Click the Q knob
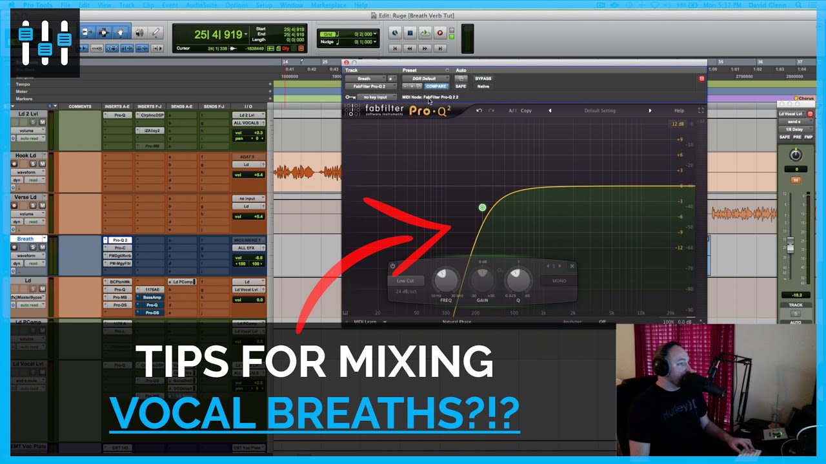This screenshot has width=826, height=464. 518,280
